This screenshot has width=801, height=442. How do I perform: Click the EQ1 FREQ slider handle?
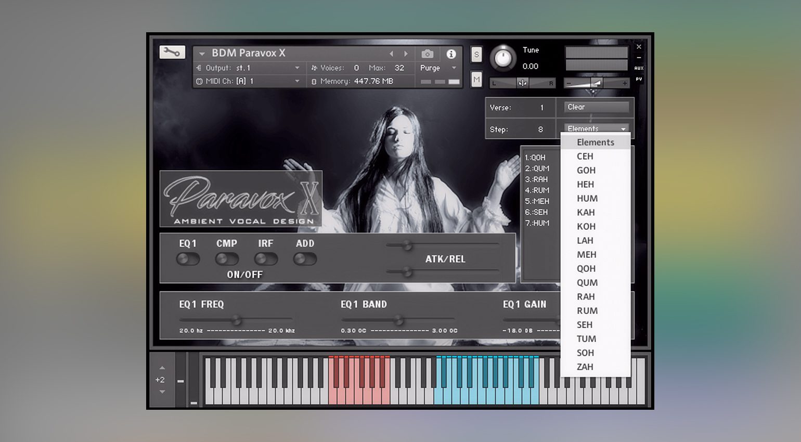pyautogui.click(x=236, y=320)
